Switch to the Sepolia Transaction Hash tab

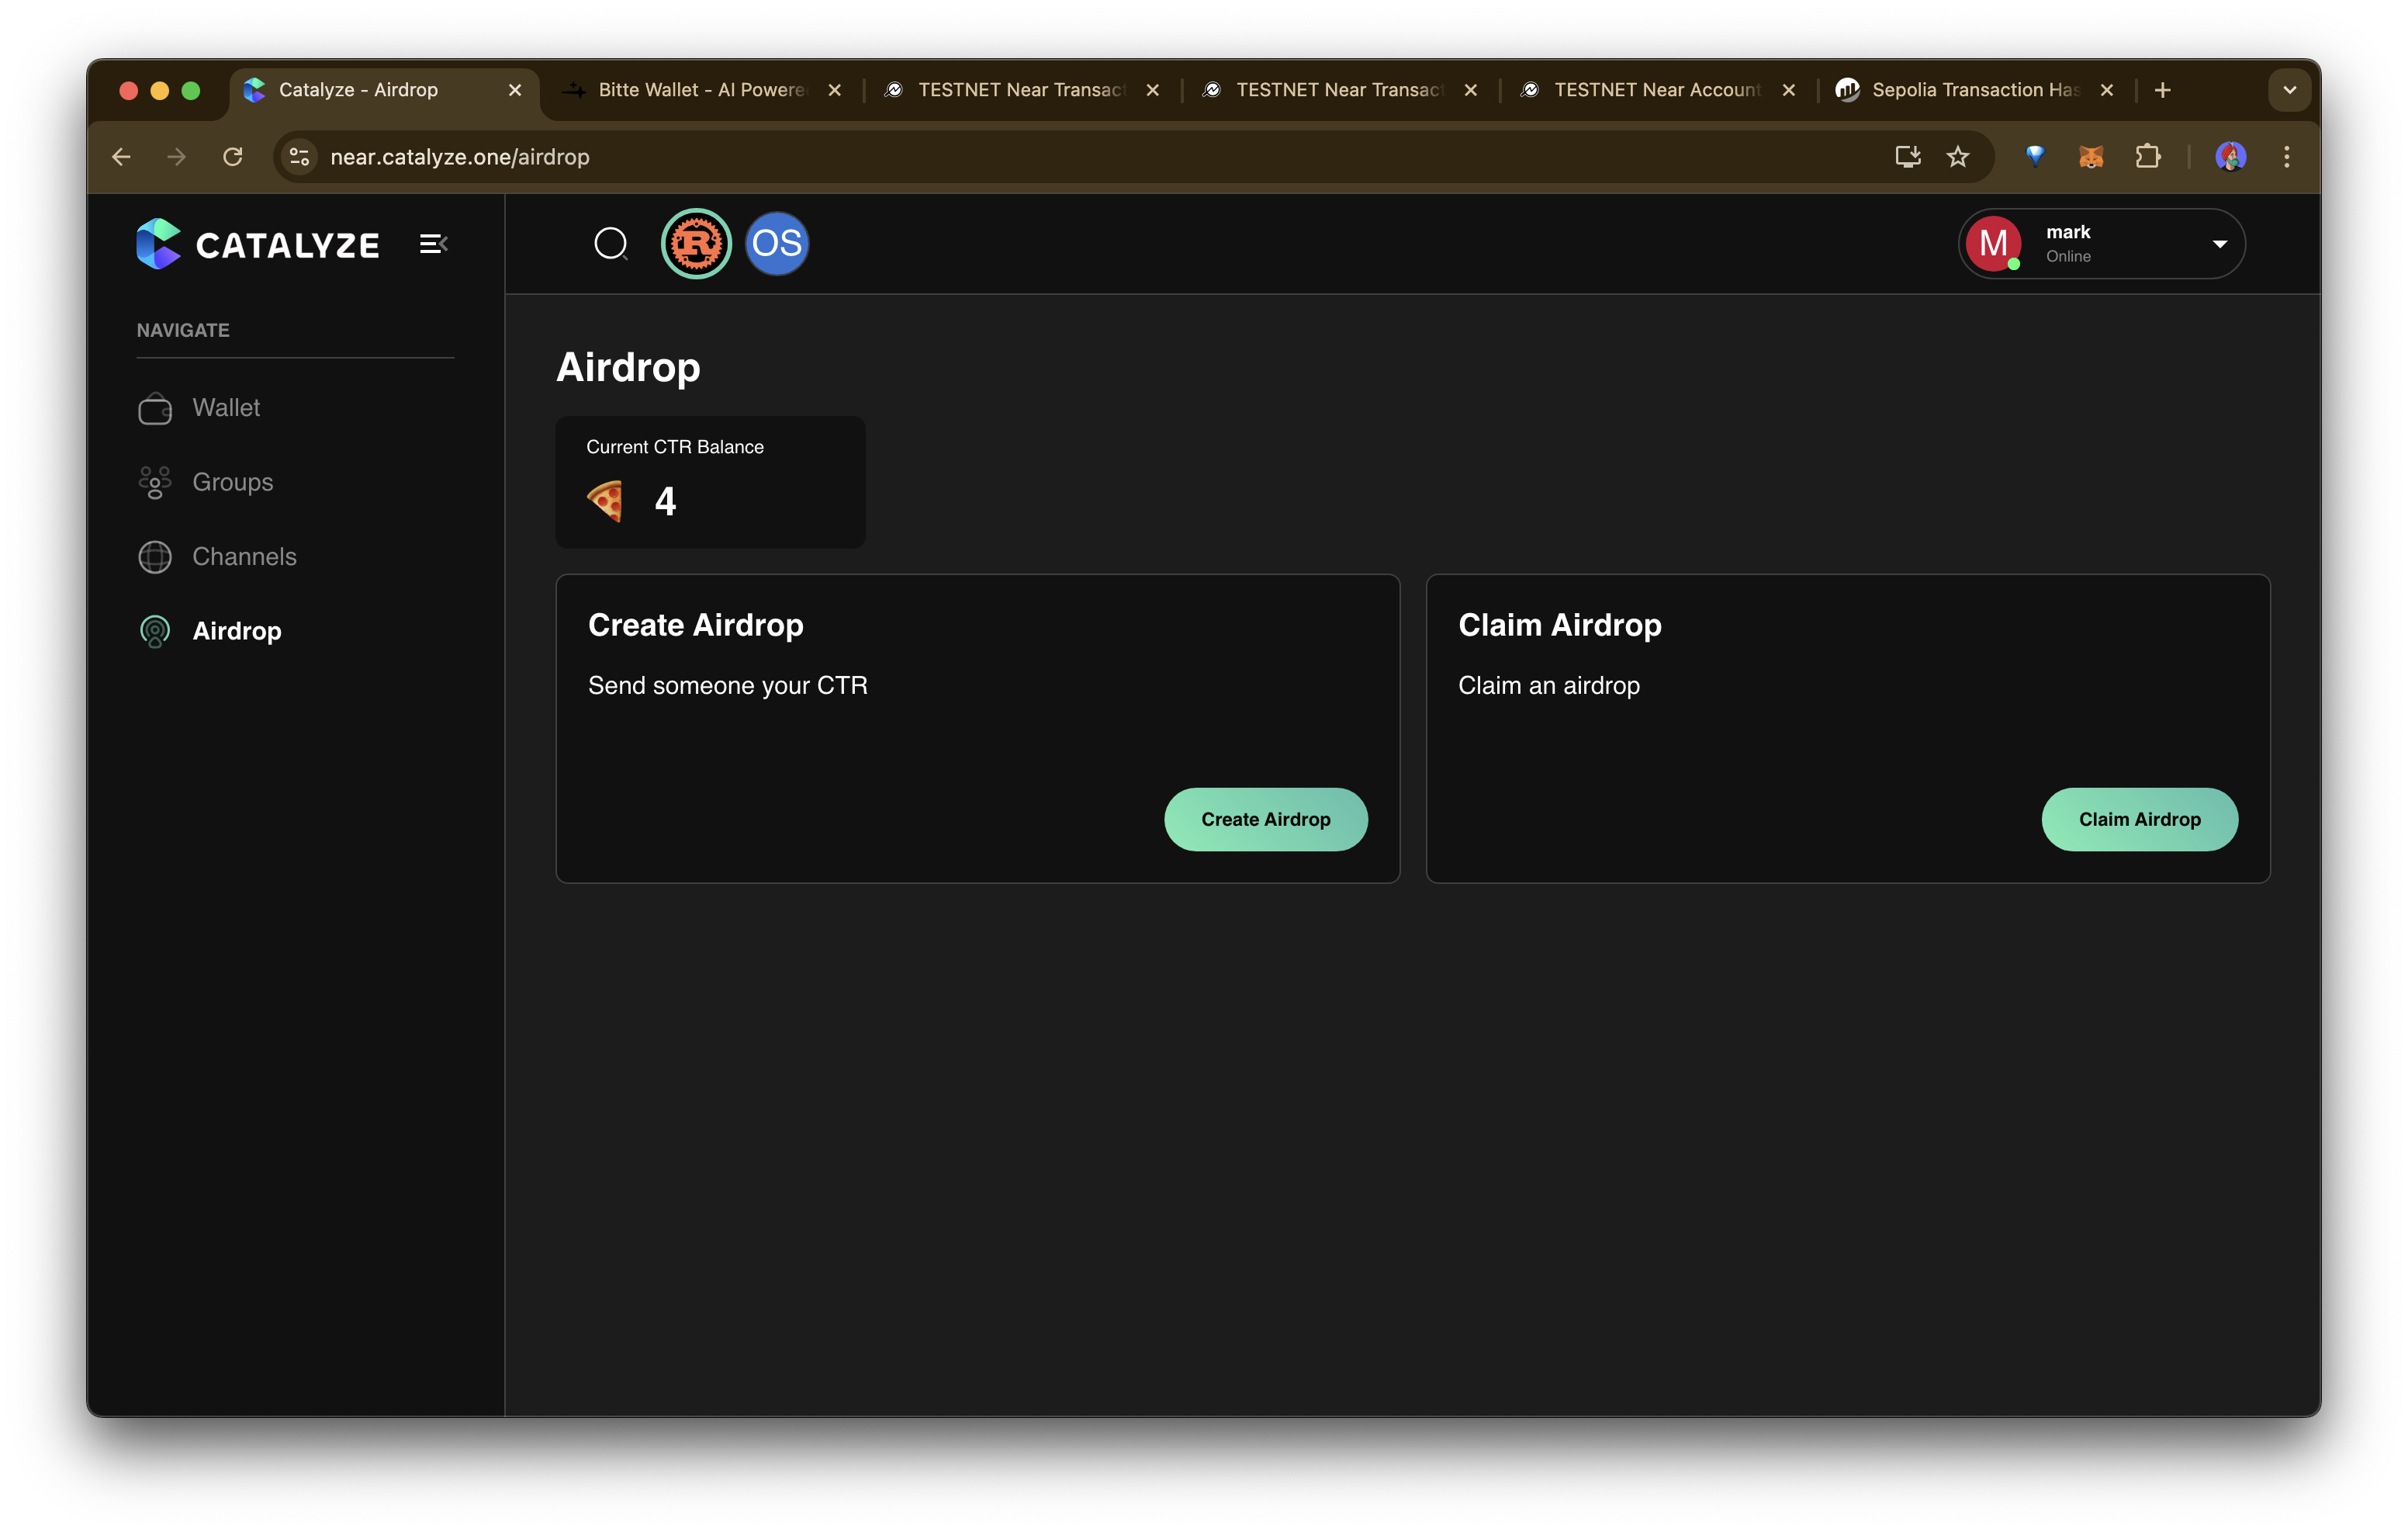pyautogui.click(x=1974, y=90)
